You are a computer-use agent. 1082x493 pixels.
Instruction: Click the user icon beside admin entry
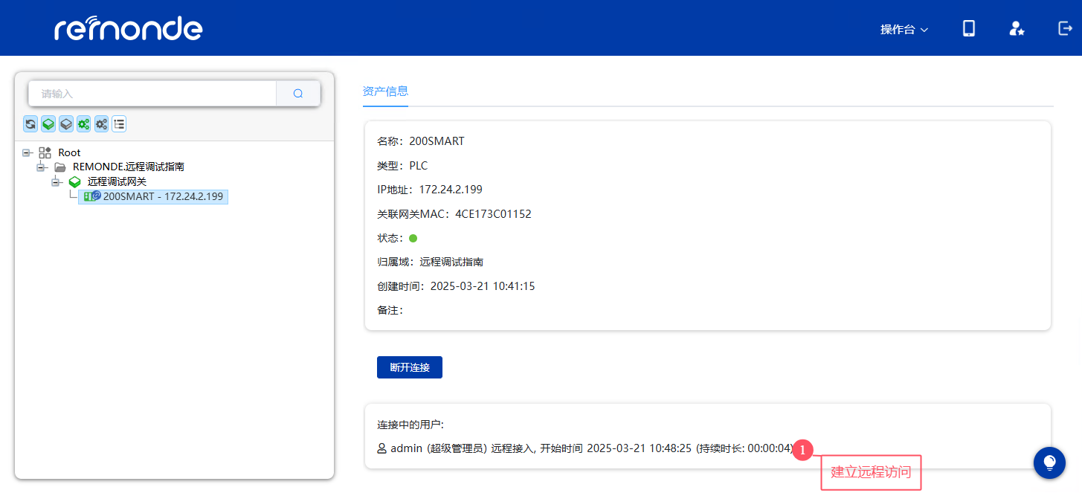382,448
